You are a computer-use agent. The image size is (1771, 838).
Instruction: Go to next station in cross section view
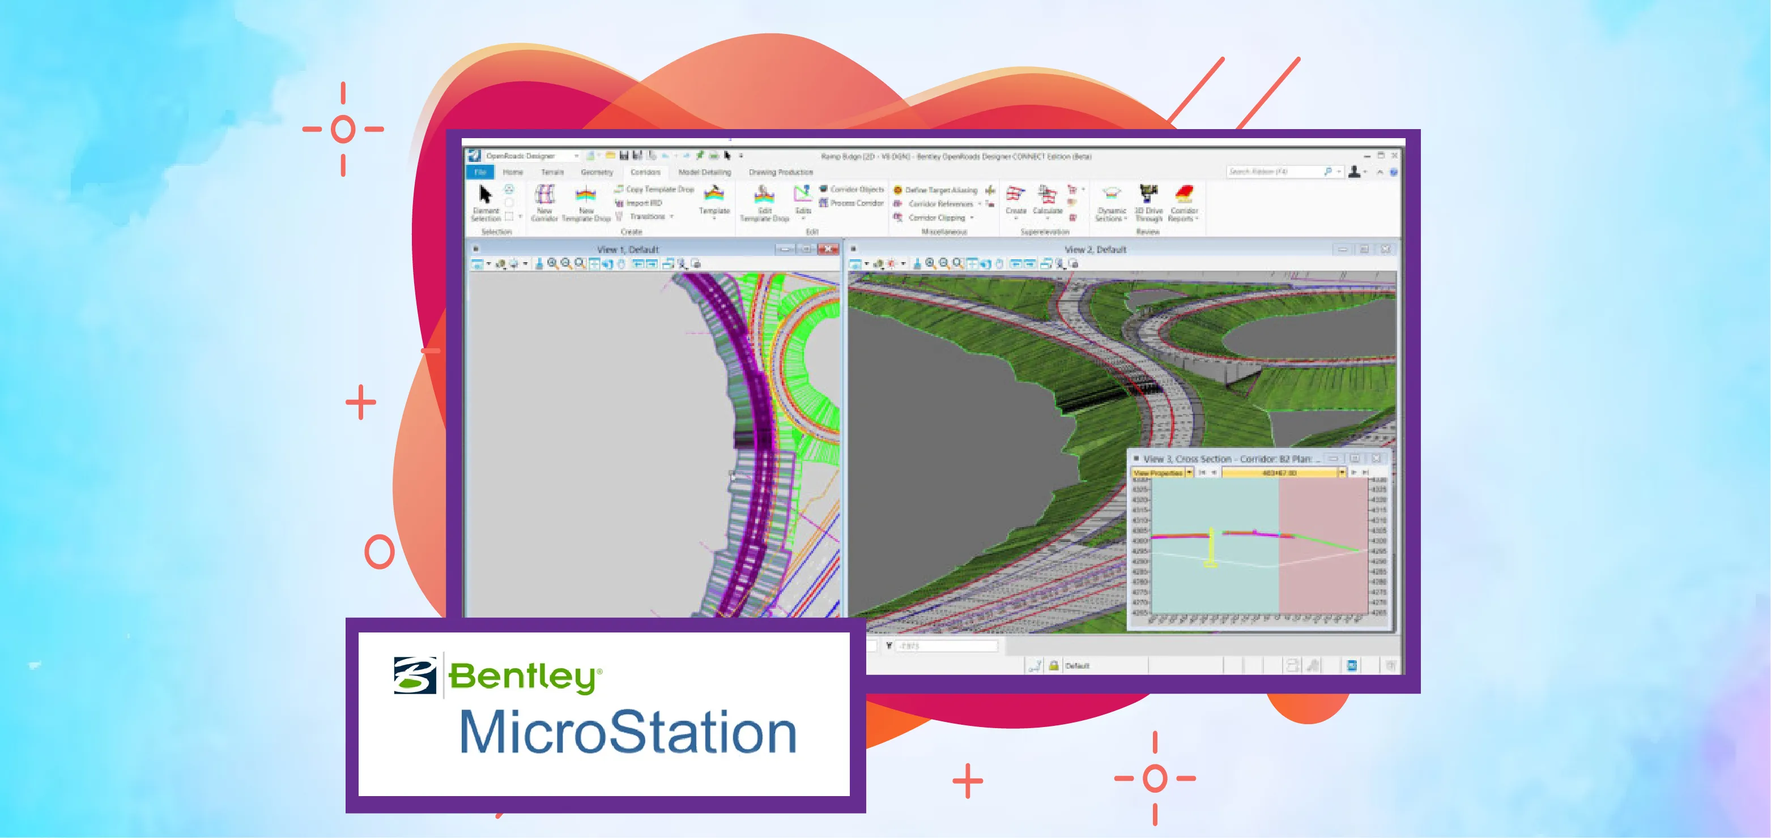(1353, 473)
